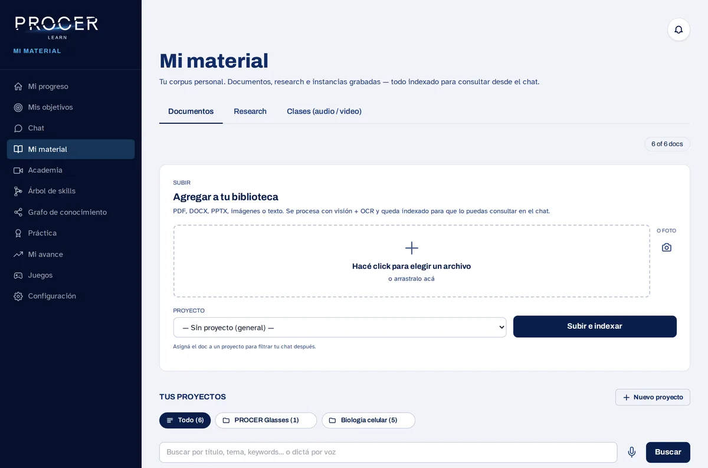Click the 6 of 6 docs badge
Screen dimensions: 708x468
[x=667, y=144]
